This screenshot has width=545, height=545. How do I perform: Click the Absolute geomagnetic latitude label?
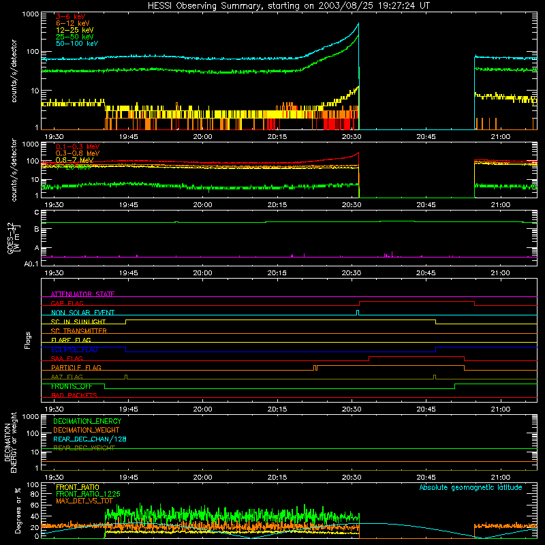point(471,488)
